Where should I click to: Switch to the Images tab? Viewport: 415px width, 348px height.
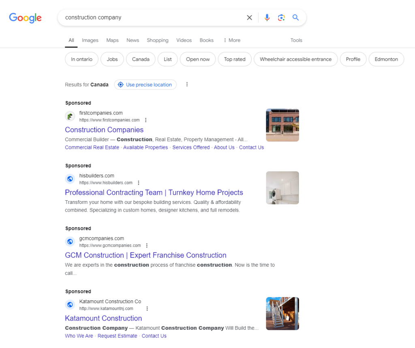pos(90,40)
